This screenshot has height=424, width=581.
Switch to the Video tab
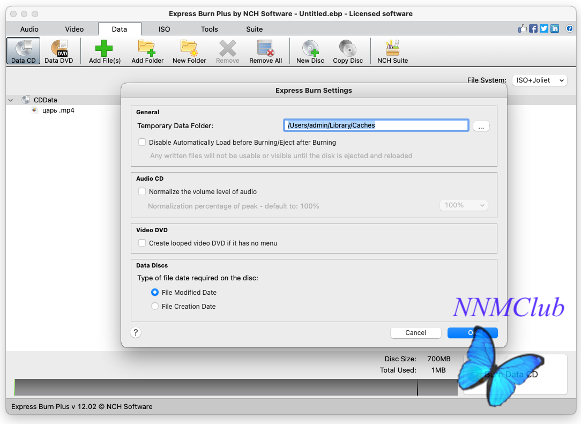tap(74, 29)
